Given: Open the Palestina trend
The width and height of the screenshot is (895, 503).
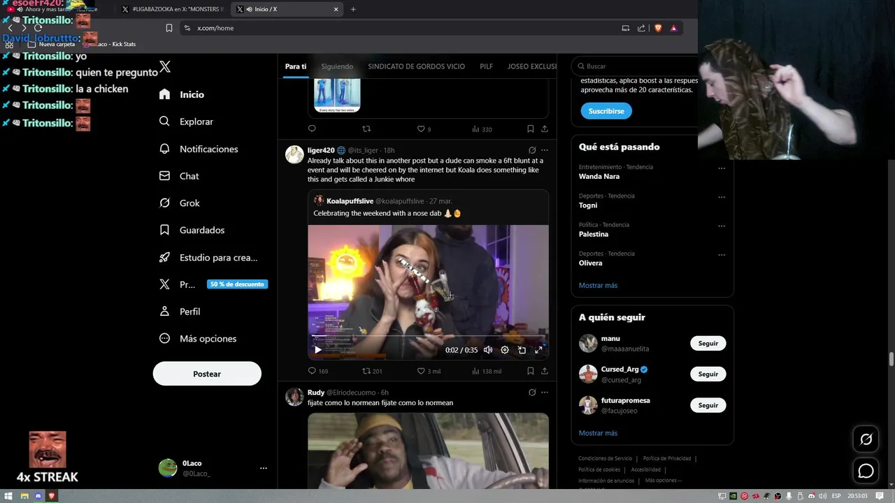Looking at the screenshot, I should point(594,235).
